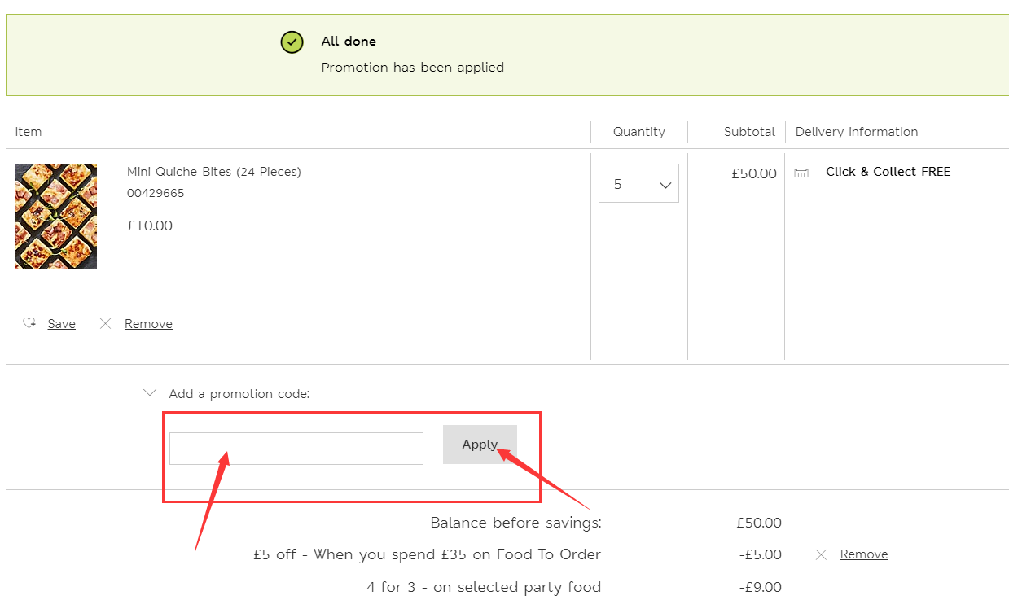Click the 'Promotion has been applied' message
This screenshot has height=600, width=1009.
412,68
